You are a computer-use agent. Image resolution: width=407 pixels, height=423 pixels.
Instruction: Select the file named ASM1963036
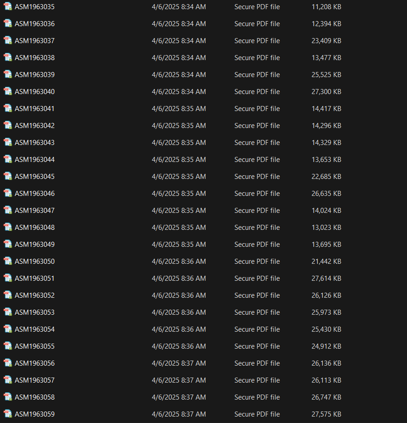tap(34, 24)
